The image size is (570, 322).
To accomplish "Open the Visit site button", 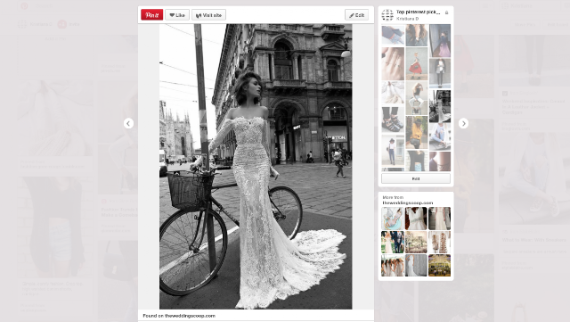I will 209,15.
